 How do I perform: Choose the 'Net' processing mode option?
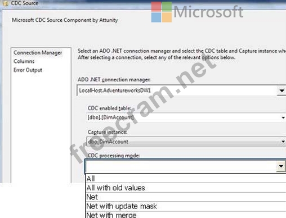click(186, 197)
